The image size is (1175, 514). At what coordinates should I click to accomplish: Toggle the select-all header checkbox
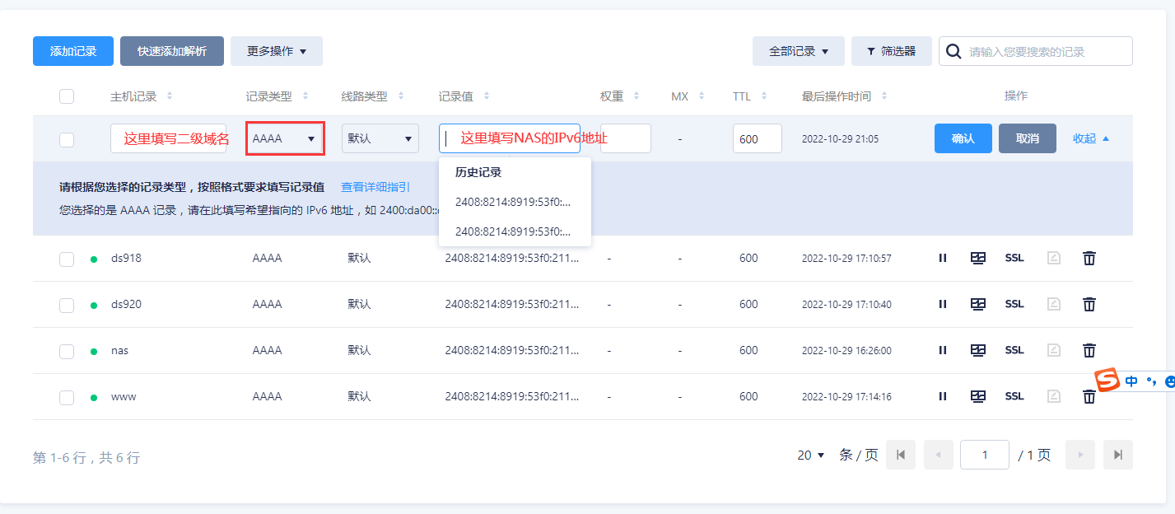point(67,96)
